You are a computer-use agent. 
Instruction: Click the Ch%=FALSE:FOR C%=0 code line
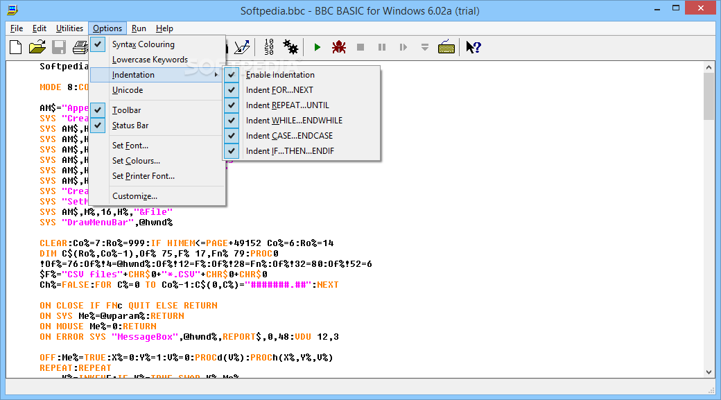point(189,285)
